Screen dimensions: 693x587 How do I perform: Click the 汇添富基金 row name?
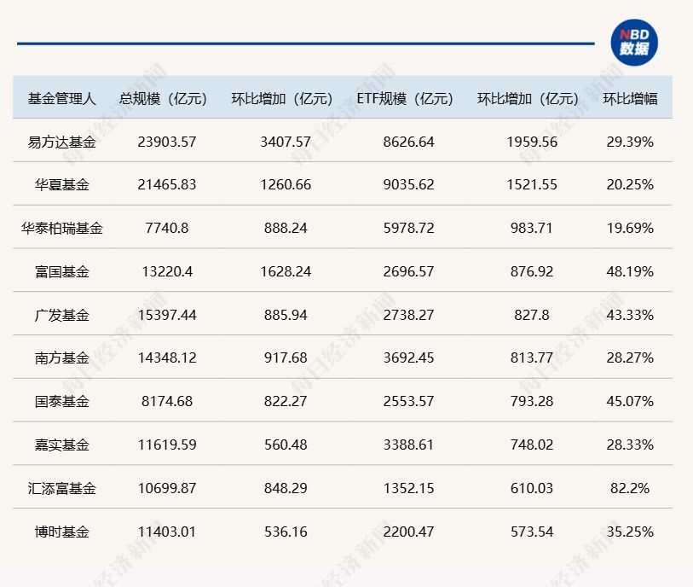tap(61, 488)
